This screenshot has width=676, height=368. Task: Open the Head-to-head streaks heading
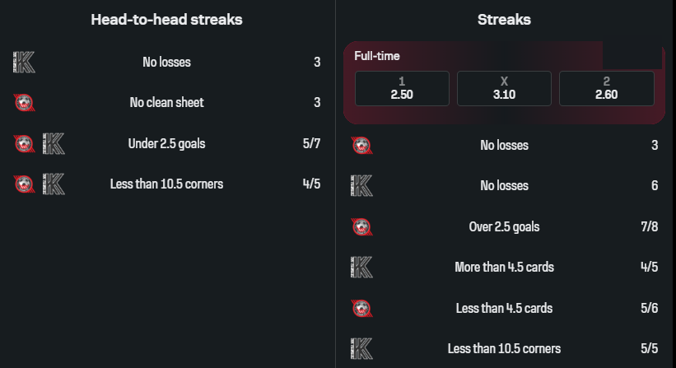click(x=166, y=20)
